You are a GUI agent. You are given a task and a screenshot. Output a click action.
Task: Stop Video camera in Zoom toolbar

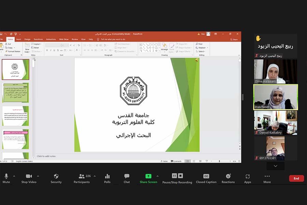tap(29, 178)
